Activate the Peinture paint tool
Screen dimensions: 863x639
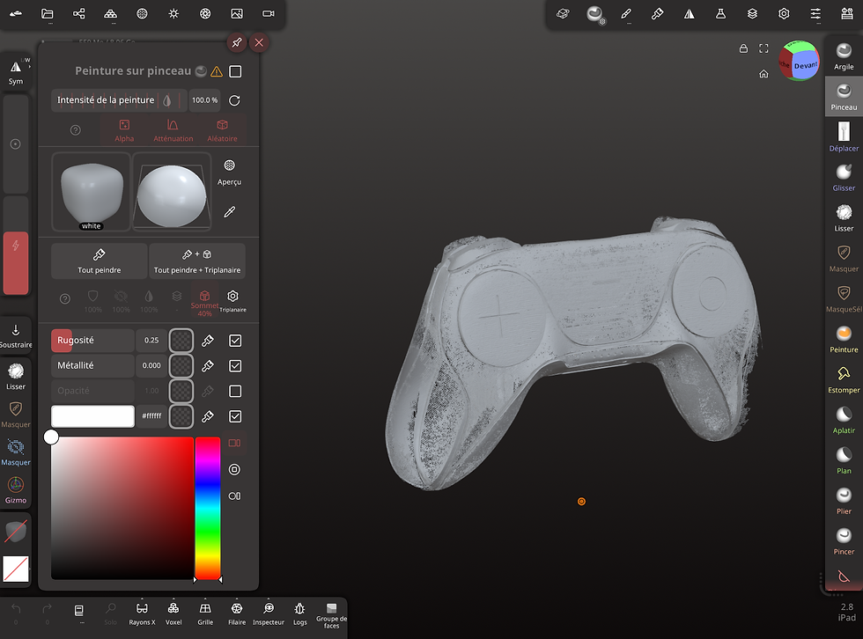[x=844, y=339]
